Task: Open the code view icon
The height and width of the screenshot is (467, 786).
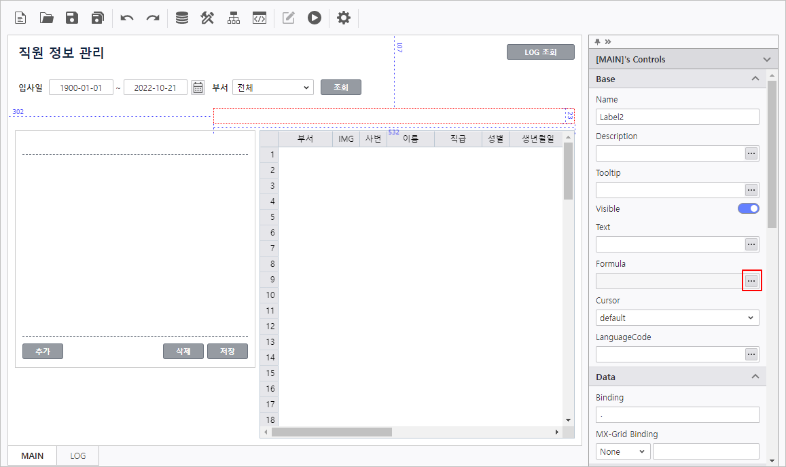Action: (x=259, y=18)
